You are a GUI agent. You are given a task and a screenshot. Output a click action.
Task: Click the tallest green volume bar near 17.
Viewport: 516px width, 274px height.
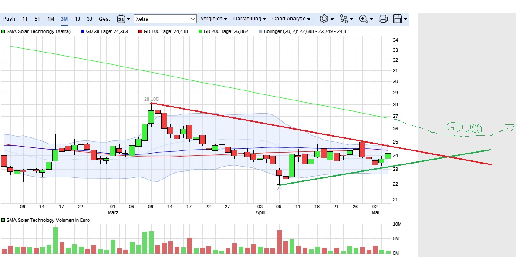coord(55,240)
